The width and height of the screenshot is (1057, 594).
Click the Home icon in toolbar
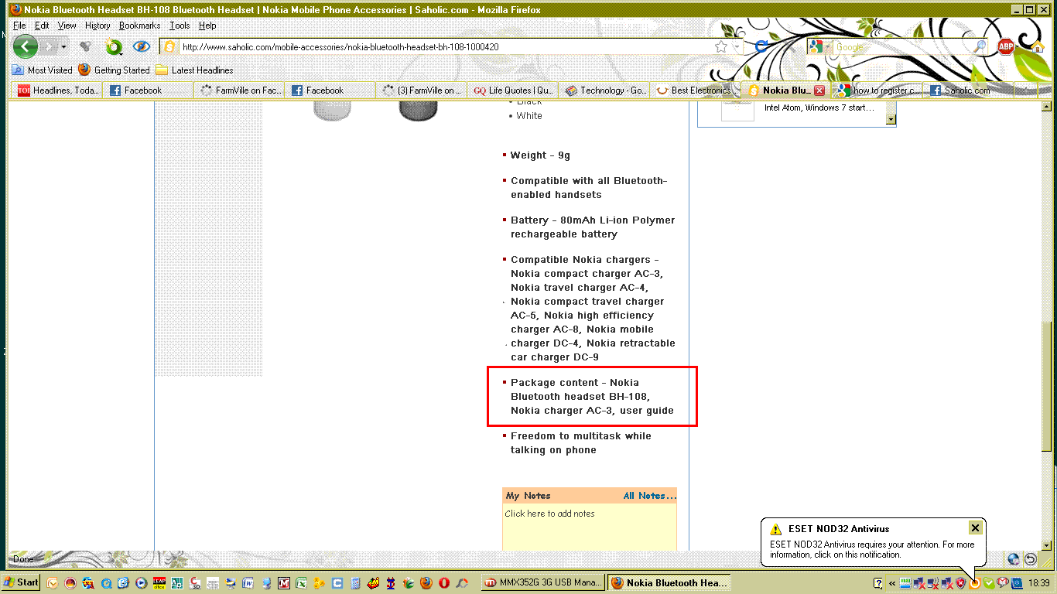point(1037,47)
